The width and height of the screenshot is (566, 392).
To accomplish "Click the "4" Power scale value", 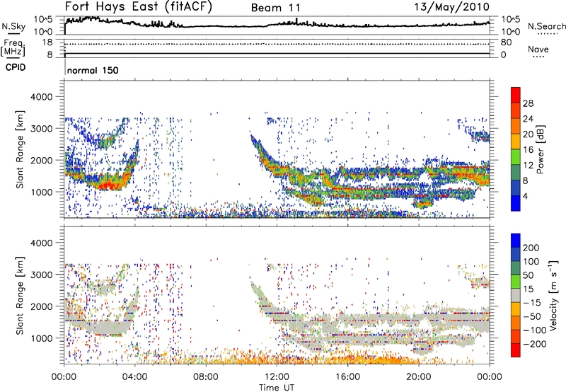I will pyautogui.click(x=525, y=197).
